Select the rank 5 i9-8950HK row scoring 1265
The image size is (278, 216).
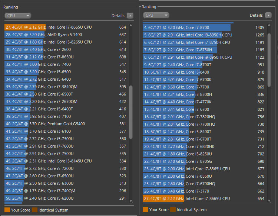point(204,35)
